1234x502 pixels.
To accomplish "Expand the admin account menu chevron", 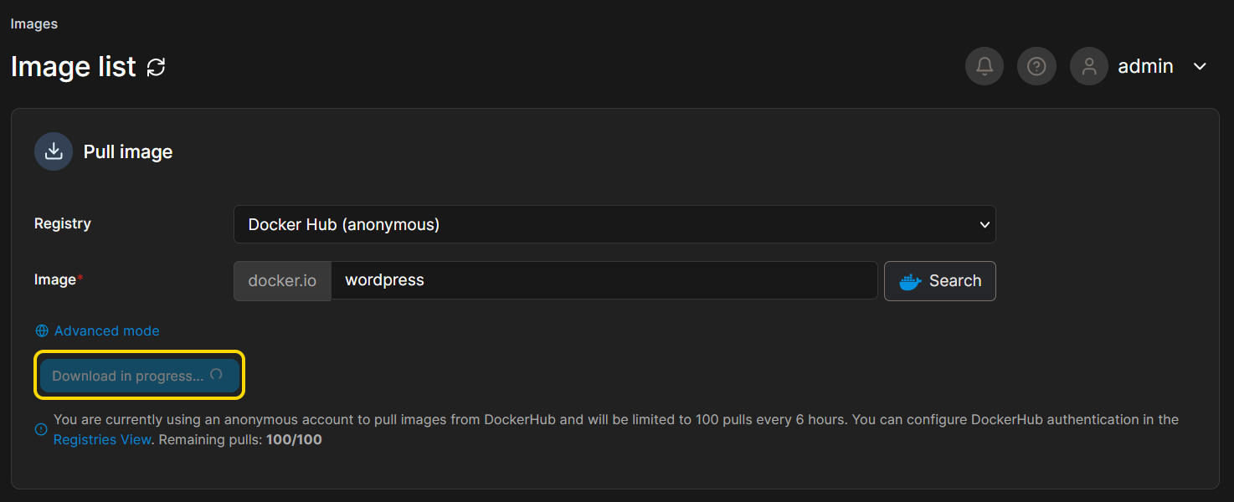I will pos(1200,66).
